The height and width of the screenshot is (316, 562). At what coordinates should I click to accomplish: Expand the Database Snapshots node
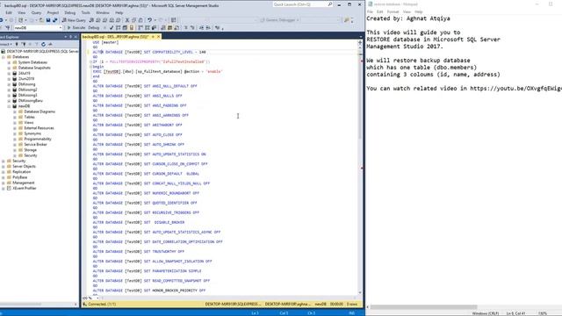click(9, 68)
